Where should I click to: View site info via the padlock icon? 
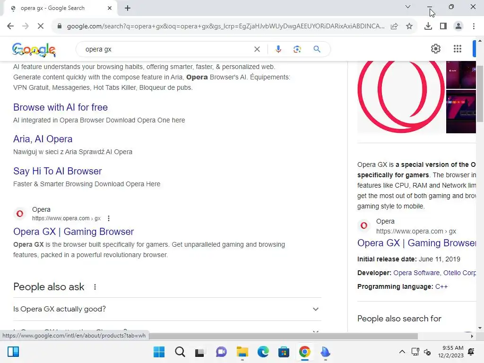(59, 26)
